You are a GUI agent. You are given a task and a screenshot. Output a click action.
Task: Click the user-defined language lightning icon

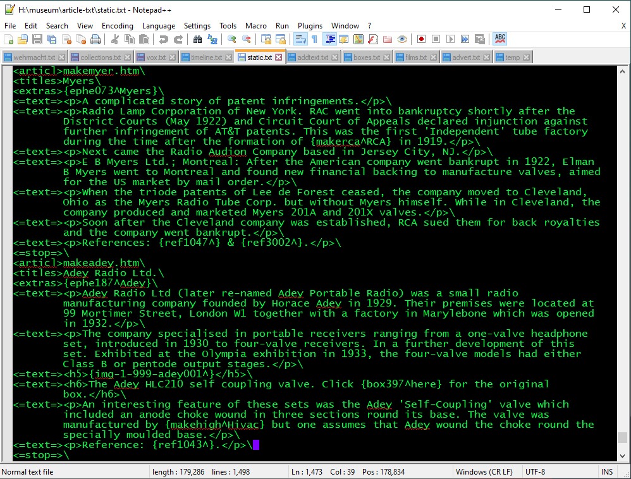pos(344,39)
